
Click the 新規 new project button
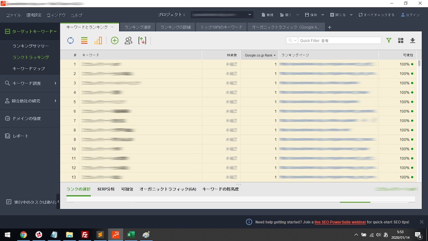point(268,15)
